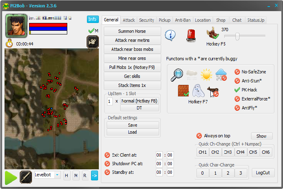The image size is (283, 189).
Task: Enable Always on top
Action: [x=199, y=136]
